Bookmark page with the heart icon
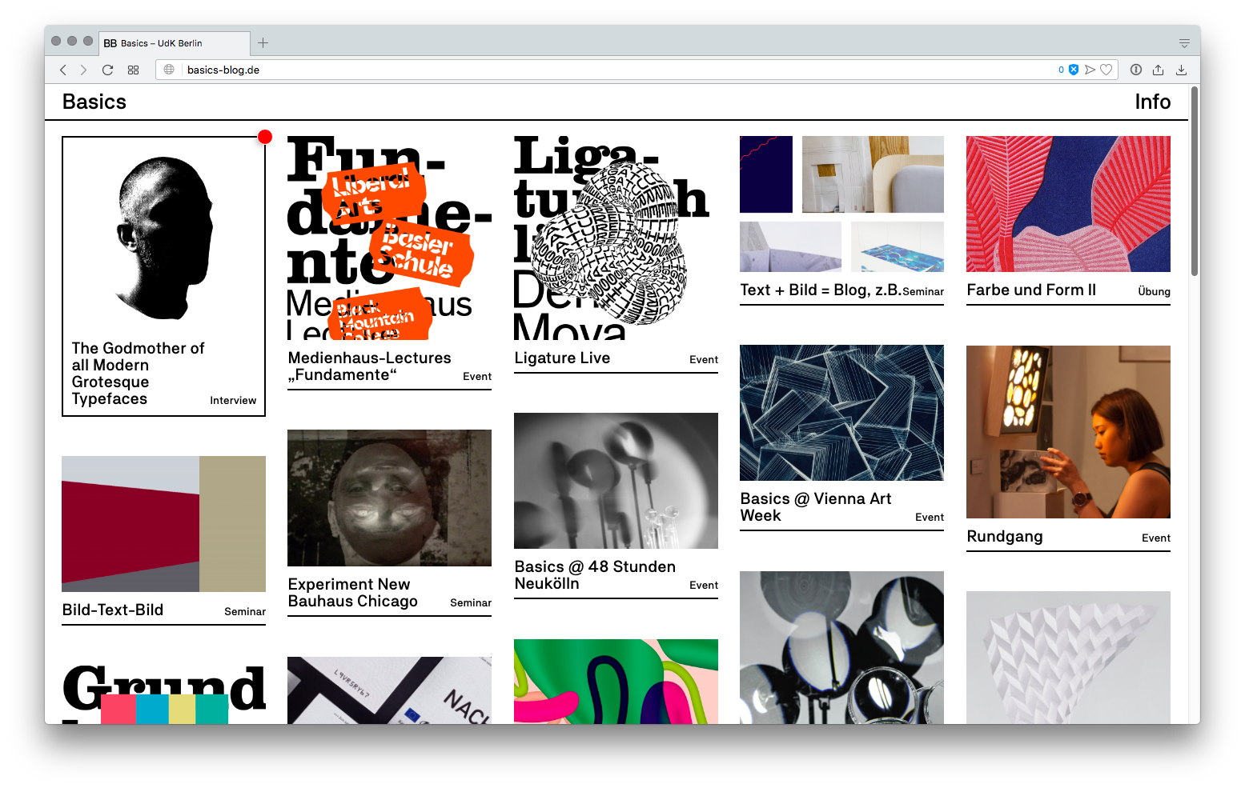This screenshot has width=1245, height=788. coord(1106,70)
